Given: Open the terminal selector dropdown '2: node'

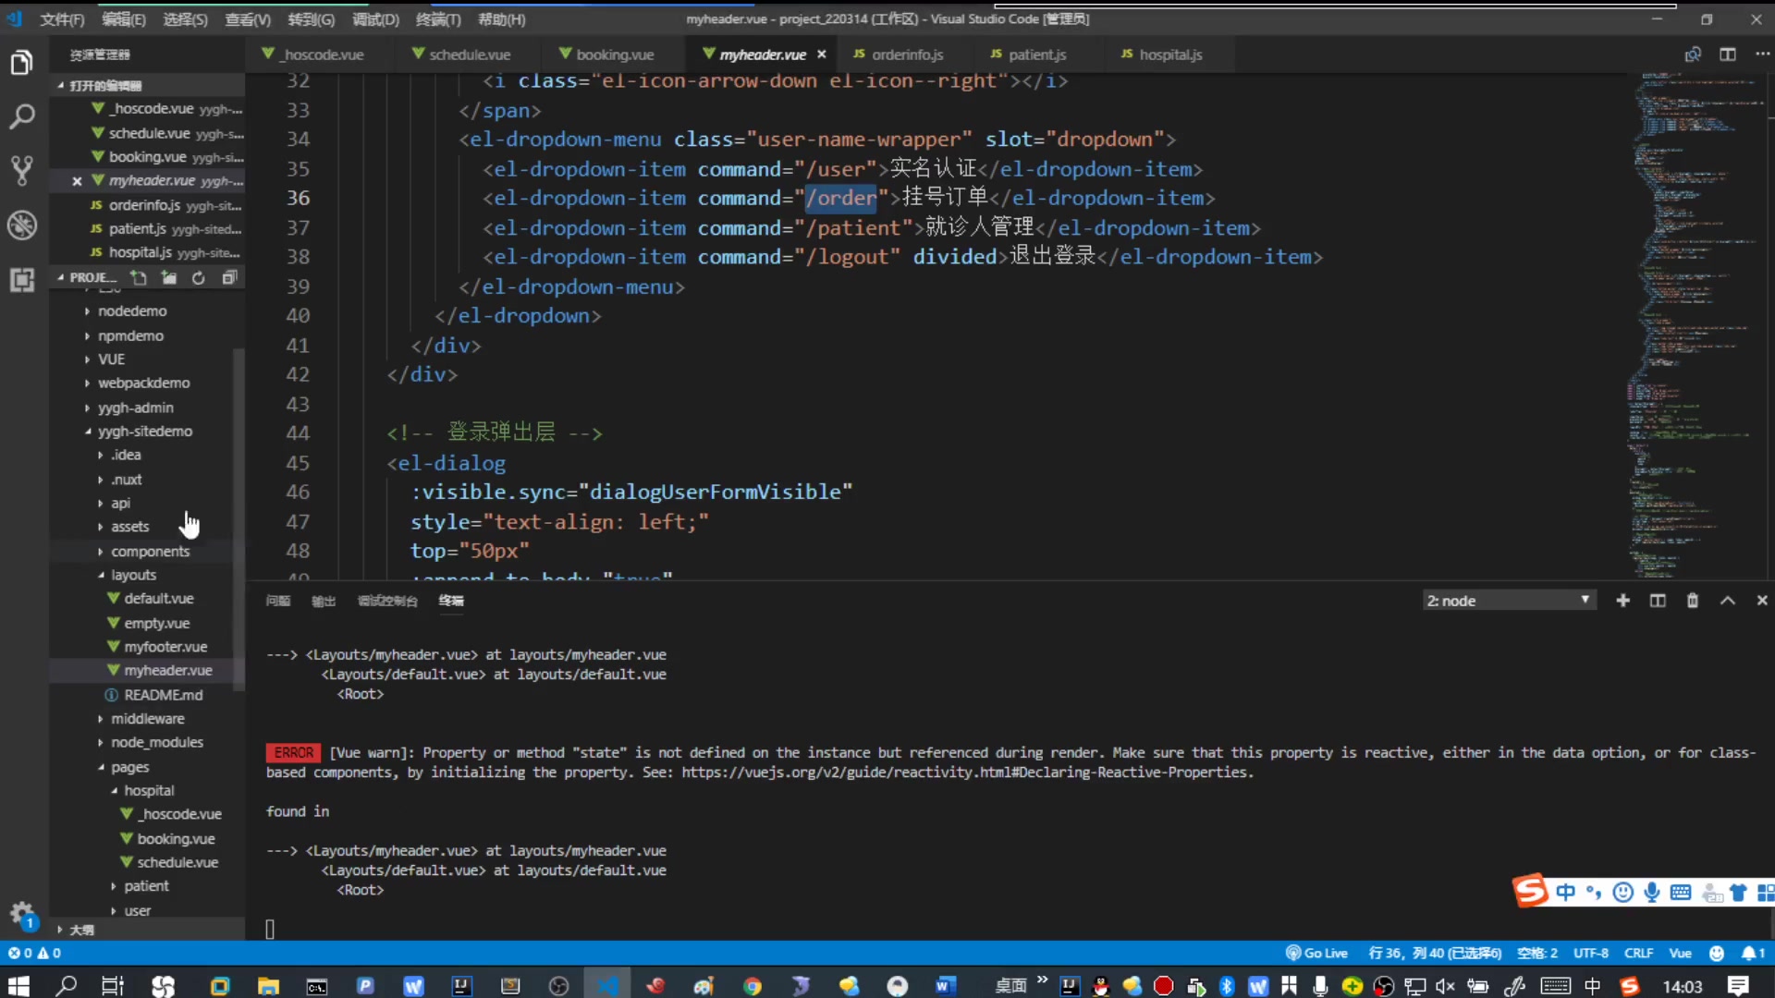Looking at the screenshot, I should pos(1509,601).
